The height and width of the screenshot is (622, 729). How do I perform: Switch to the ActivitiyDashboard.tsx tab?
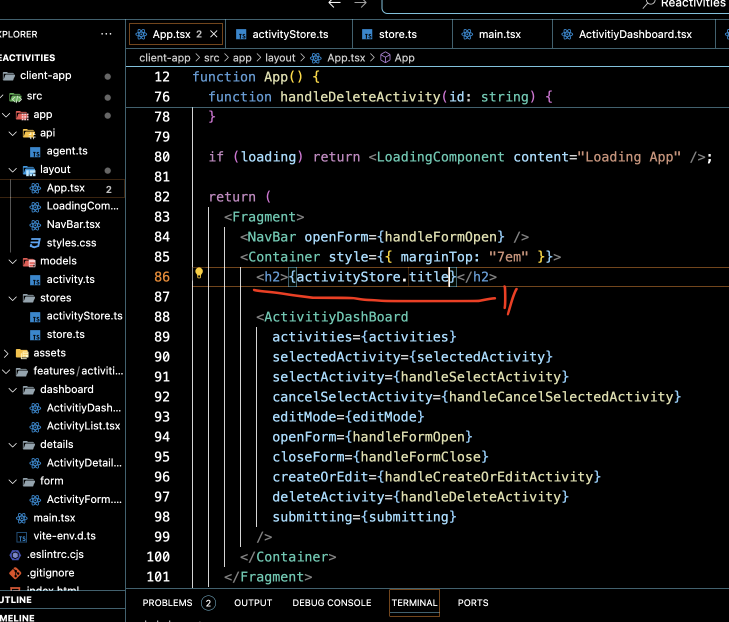635,34
